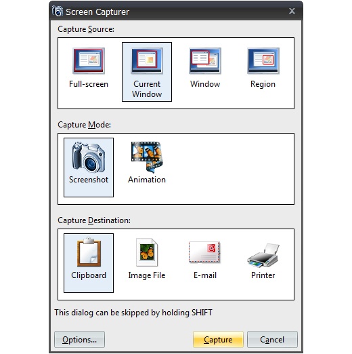Switch to Animation film-strip mode
The width and height of the screenshot is (352, 354).
pyautogui.click(x=147, y=157)
